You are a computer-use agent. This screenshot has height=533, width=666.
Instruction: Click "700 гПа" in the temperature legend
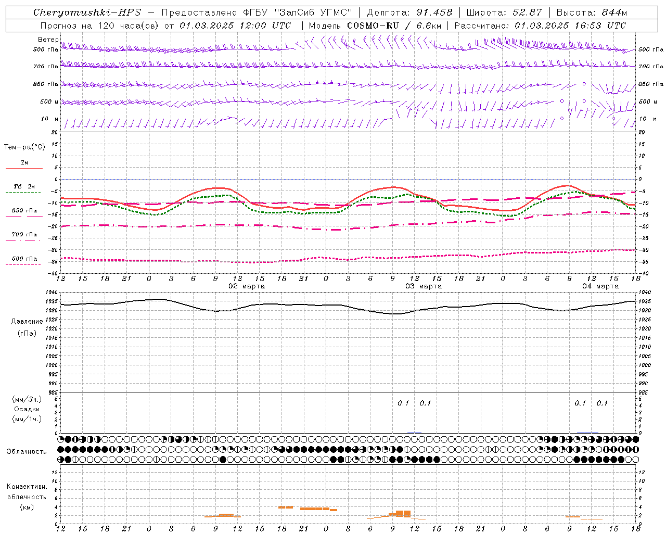point(24,235)
